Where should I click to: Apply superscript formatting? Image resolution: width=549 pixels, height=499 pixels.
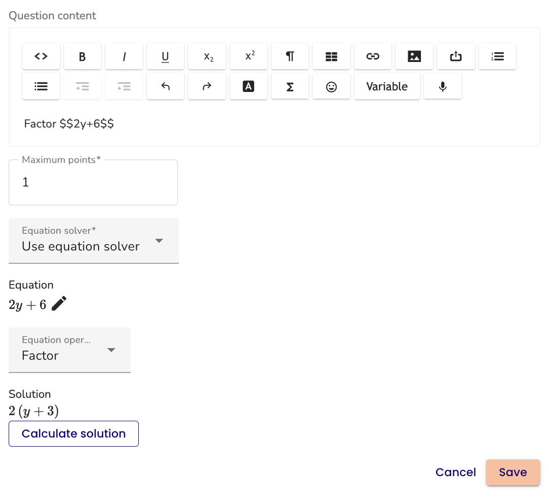tap(249, 56)
